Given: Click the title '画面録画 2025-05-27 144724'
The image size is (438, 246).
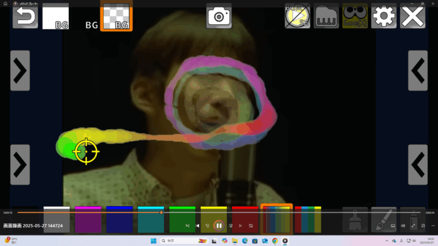Looking at the screenshot, I should click(33, 225).
